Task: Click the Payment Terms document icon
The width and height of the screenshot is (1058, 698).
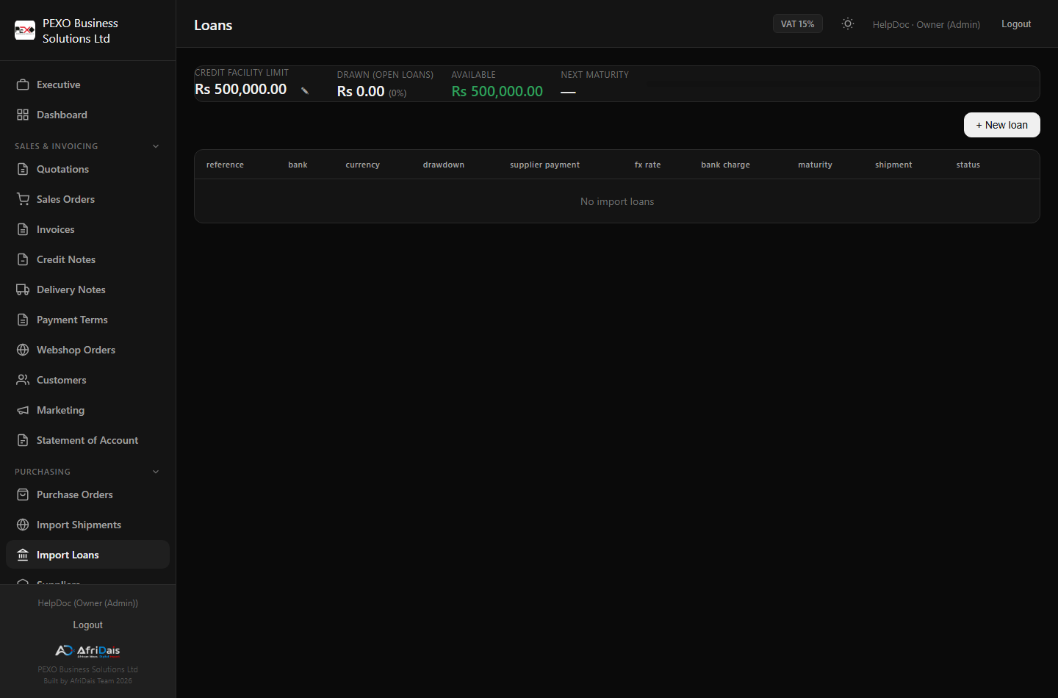Action: pyautogui.click(x=23, y=320)
